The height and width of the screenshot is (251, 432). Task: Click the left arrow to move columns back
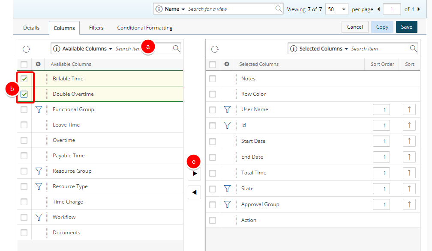(195, 192)
